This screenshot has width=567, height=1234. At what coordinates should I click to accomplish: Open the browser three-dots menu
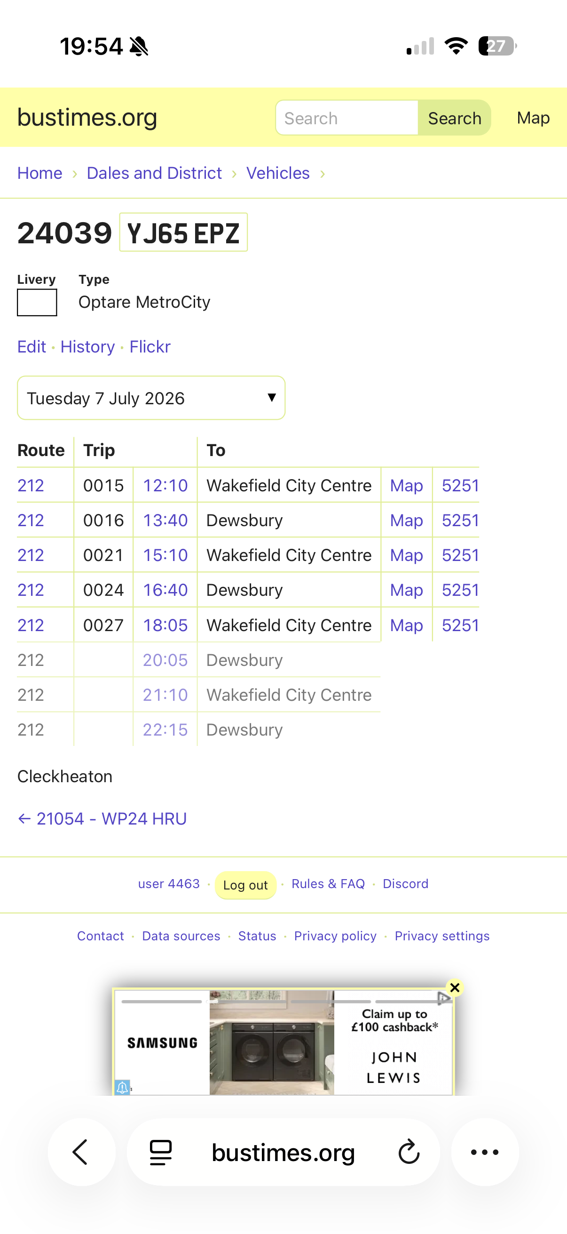coord(485,1152)
